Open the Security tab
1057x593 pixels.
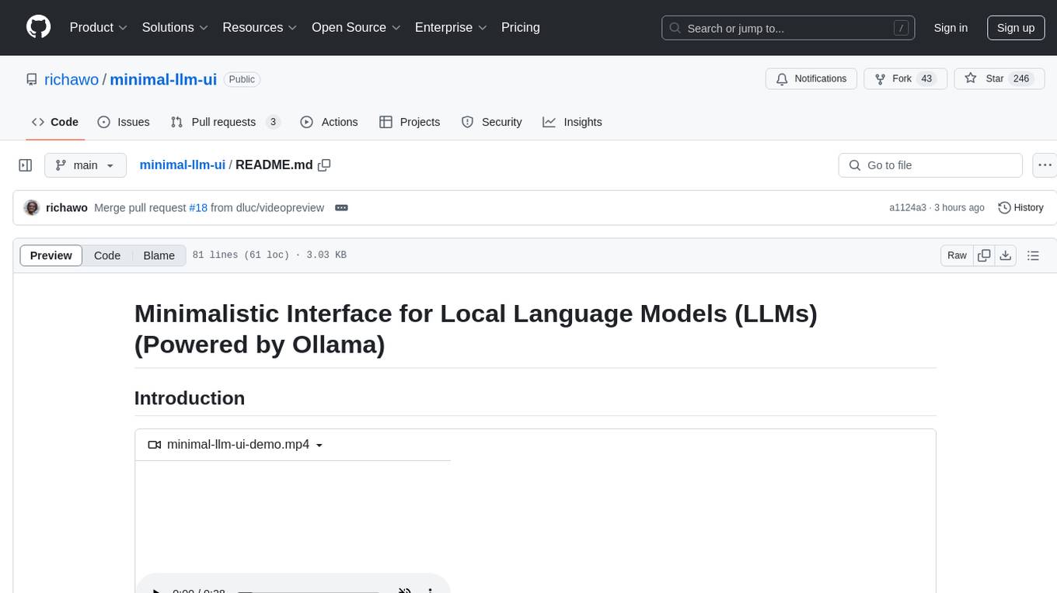(491, 122)
